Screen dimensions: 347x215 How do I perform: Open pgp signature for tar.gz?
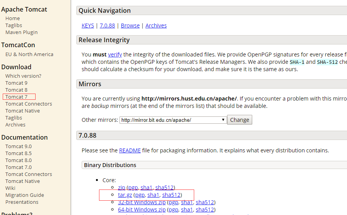pyautogui.click(x=140, y=195)
